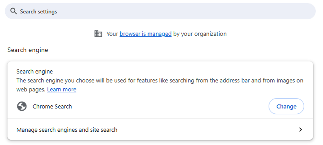The width and height of the screenshot is (323, 145).
Task: Open Manage search engines and site search
Action: 67,130
